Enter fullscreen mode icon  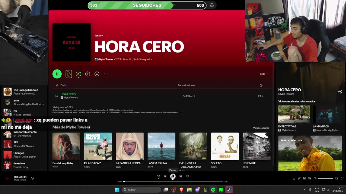coord(342,178)
